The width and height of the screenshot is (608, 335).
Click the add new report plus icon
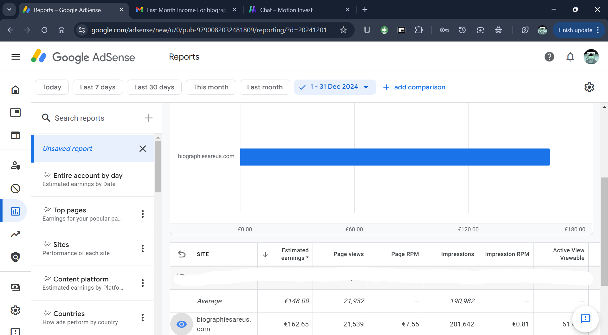[x=149, y=118]
